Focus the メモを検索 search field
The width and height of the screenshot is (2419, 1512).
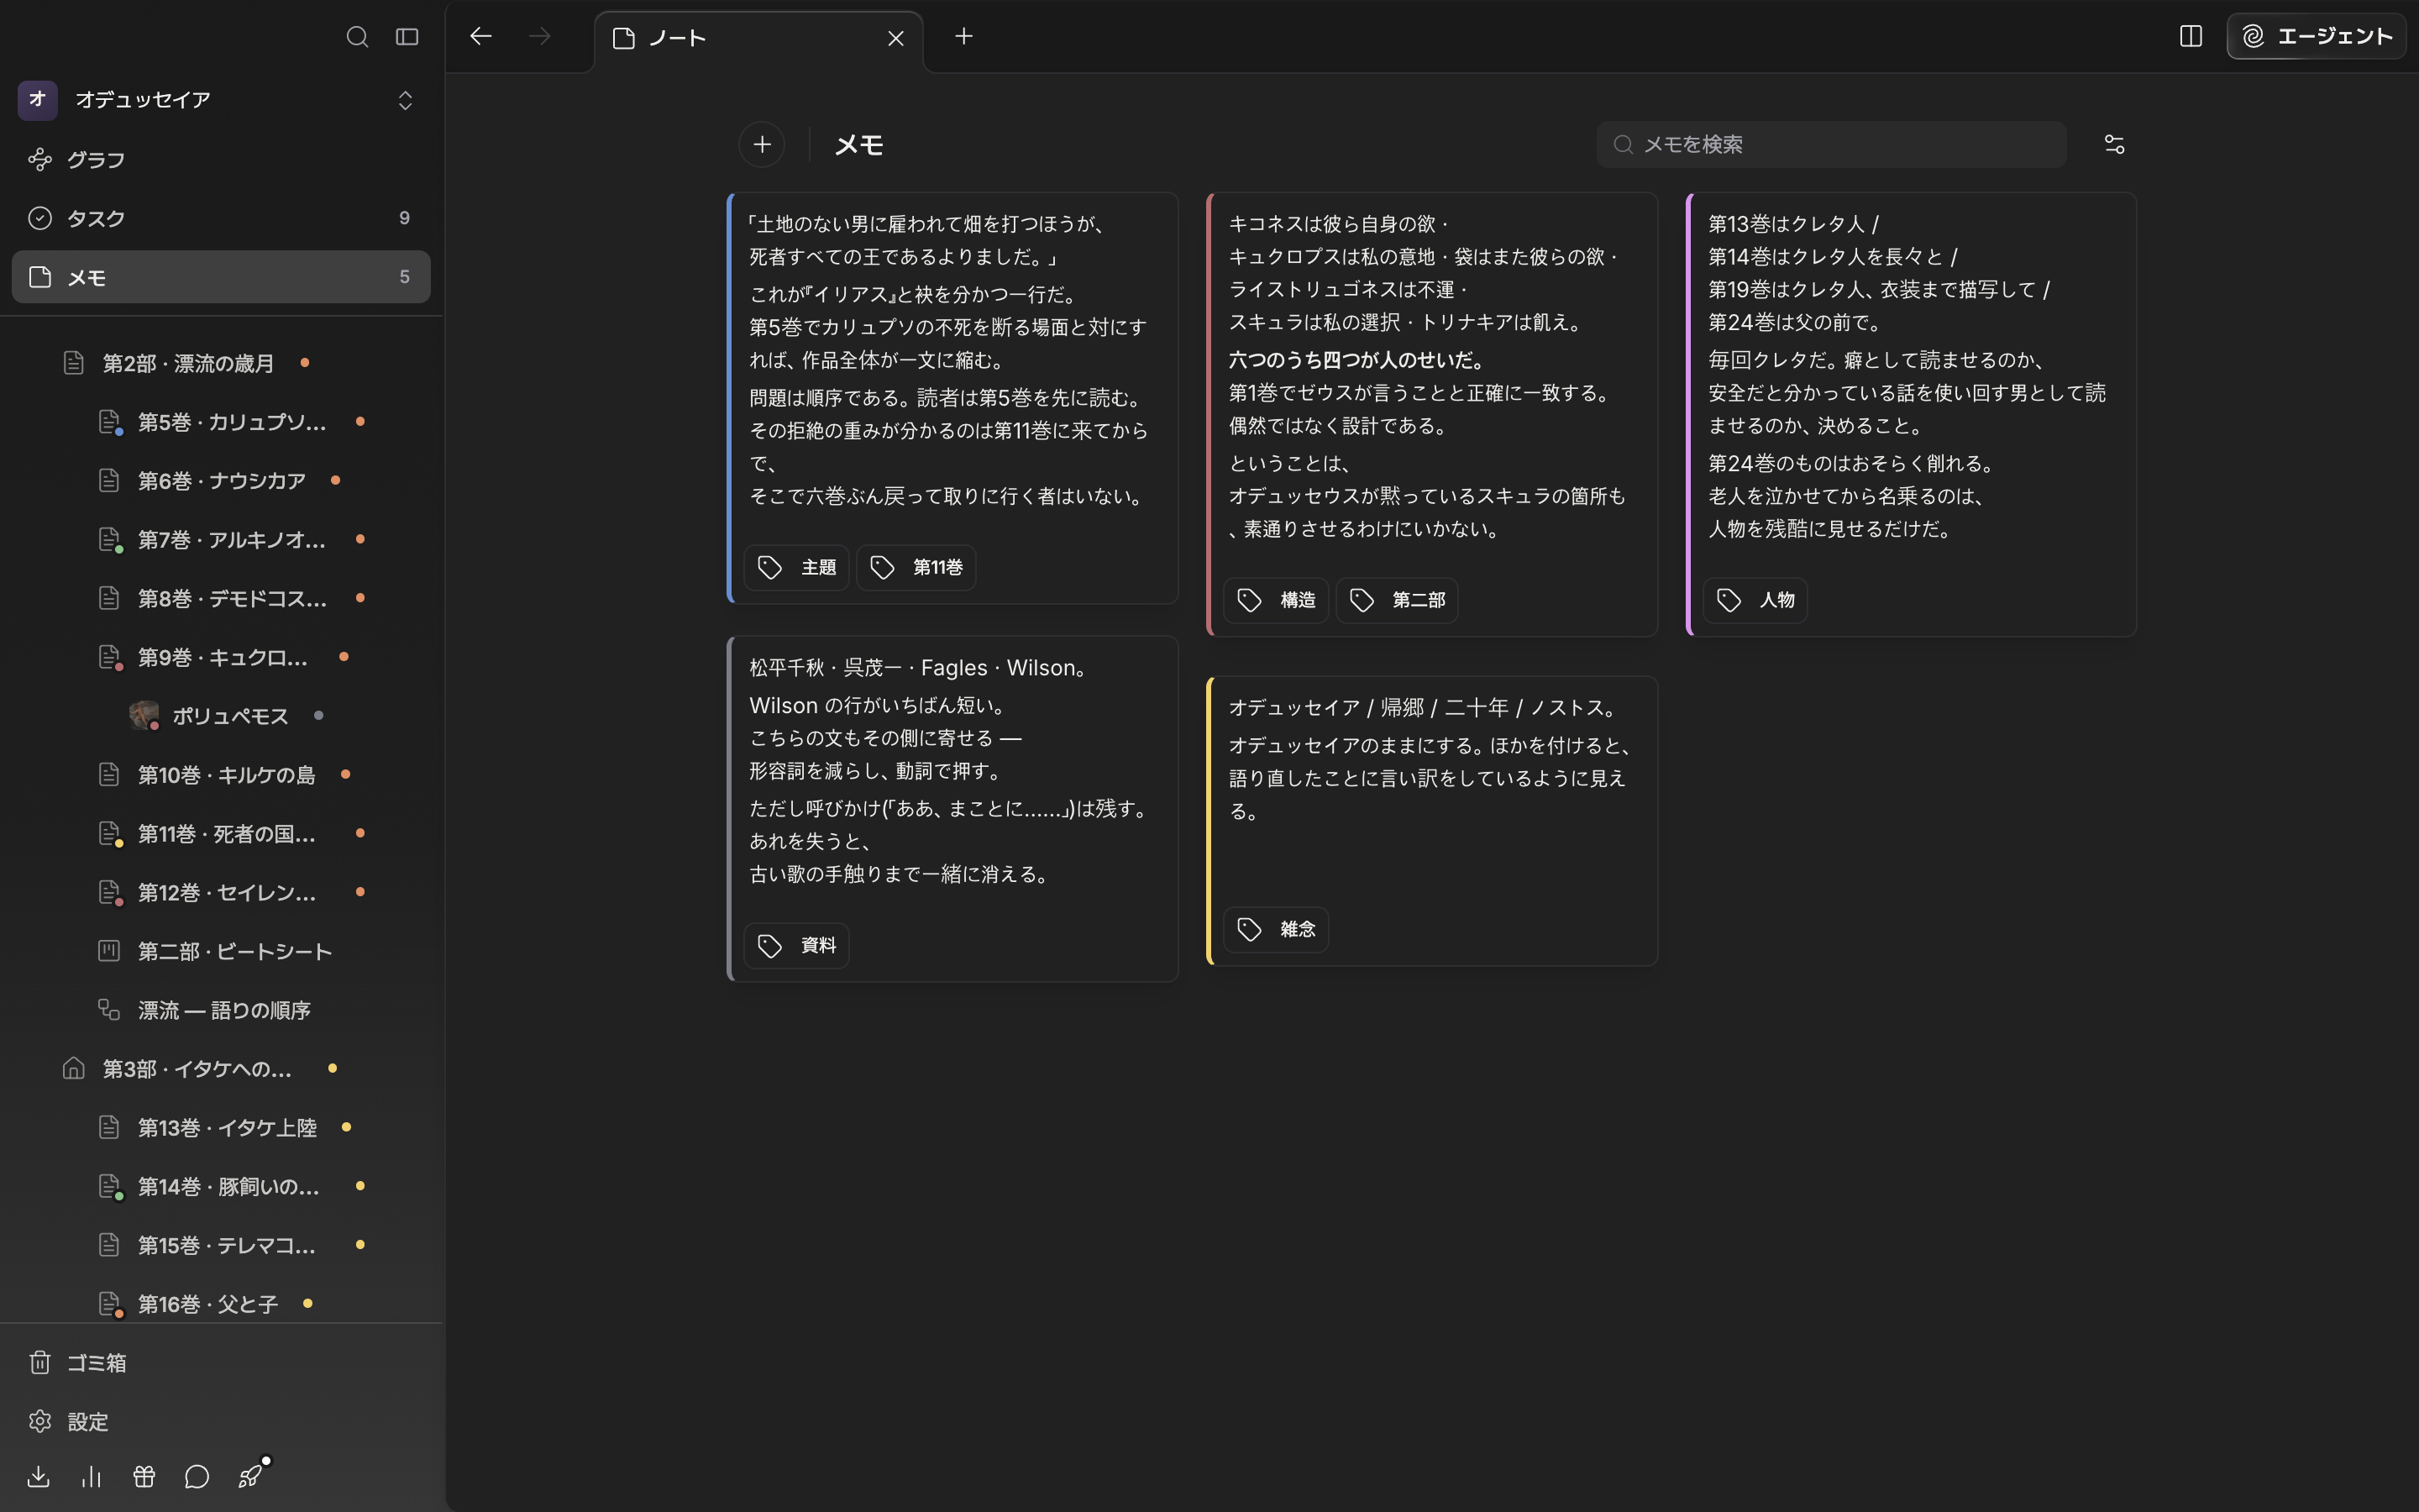pyautogui.click(x=1831, y=145)
